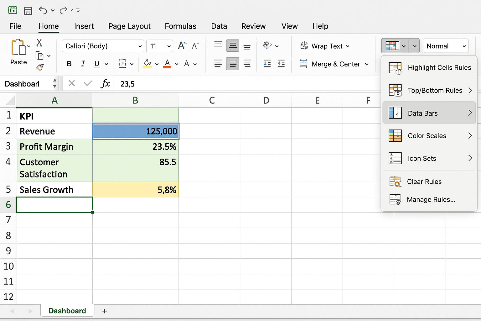Decrease font size with small A

pos(195,46)
